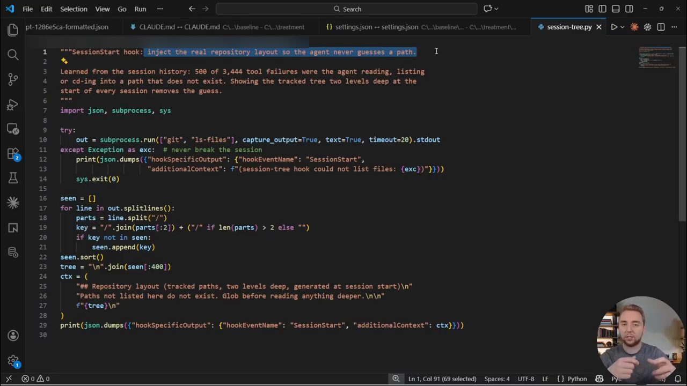Expand the Run Python File dropdown
This screenshot has height=386, width=687.
(x=623, y=27)
